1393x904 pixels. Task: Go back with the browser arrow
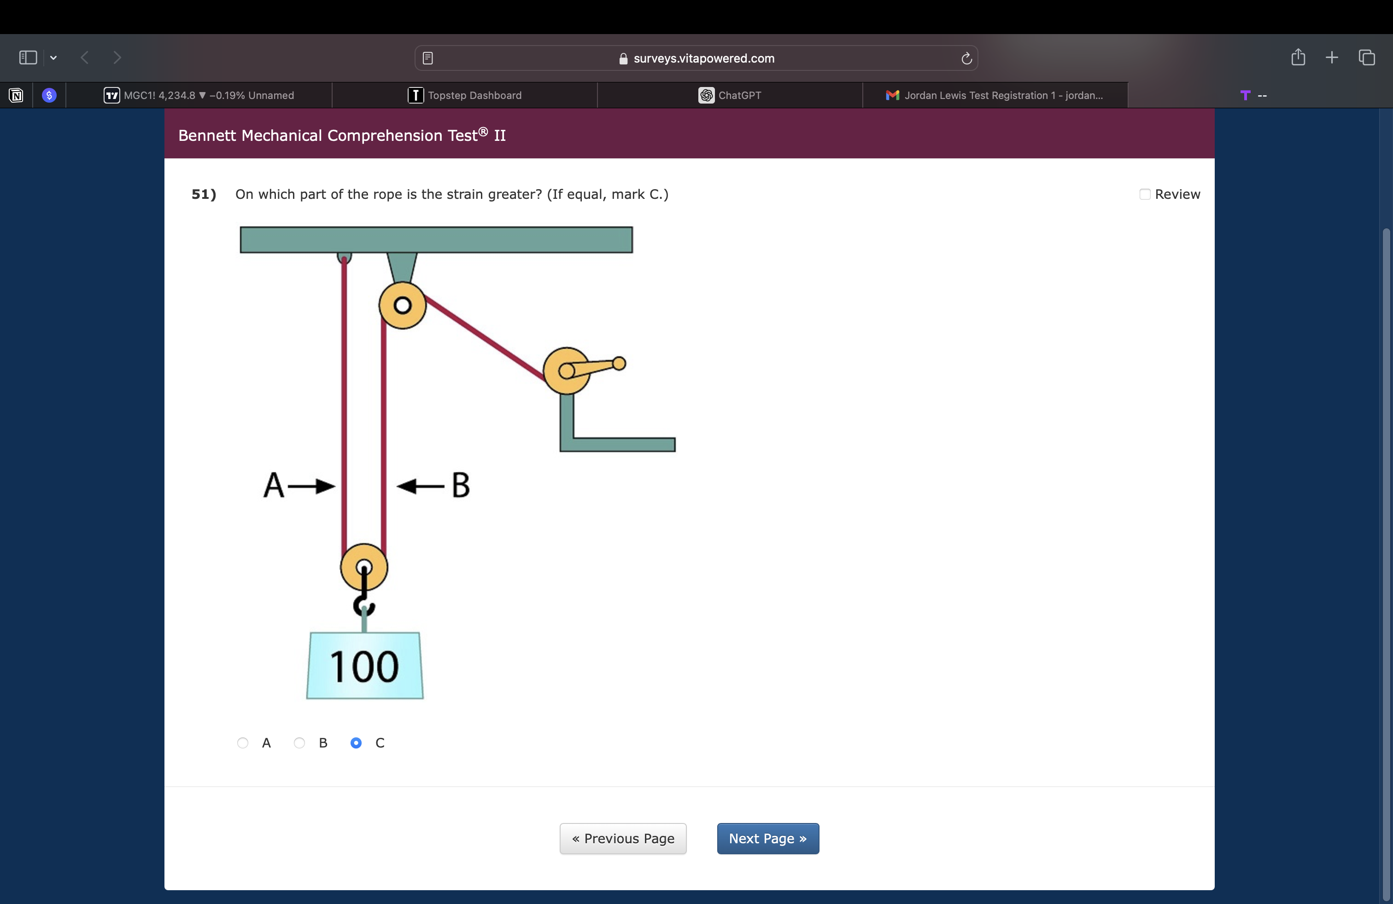pyautogui.click(x=85, y=57)
